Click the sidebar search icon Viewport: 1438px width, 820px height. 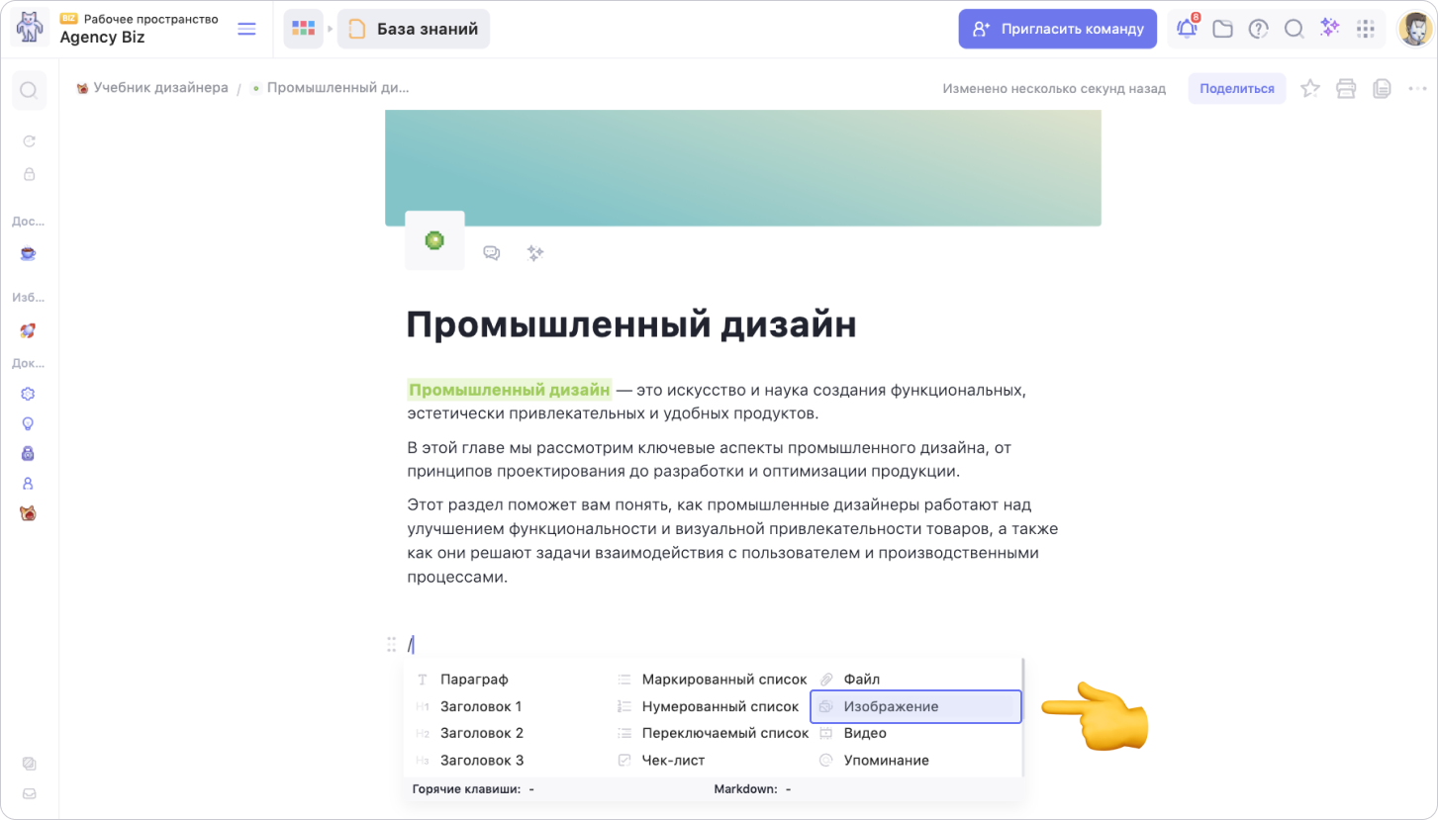[29, 90]
